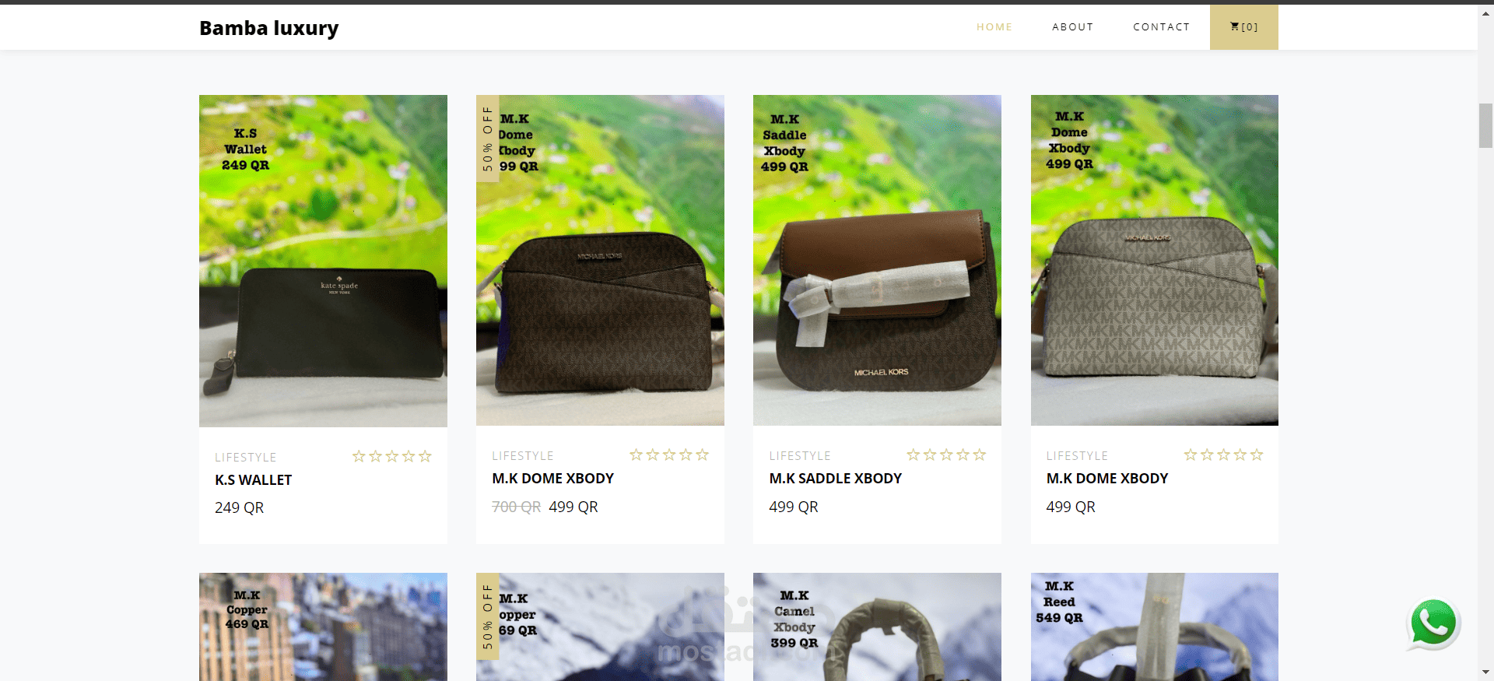Click first star on gray M.K Dome Xbody
This screenshot has width=1494, height=681.
pyautogui.click(x=1191, y=455)
